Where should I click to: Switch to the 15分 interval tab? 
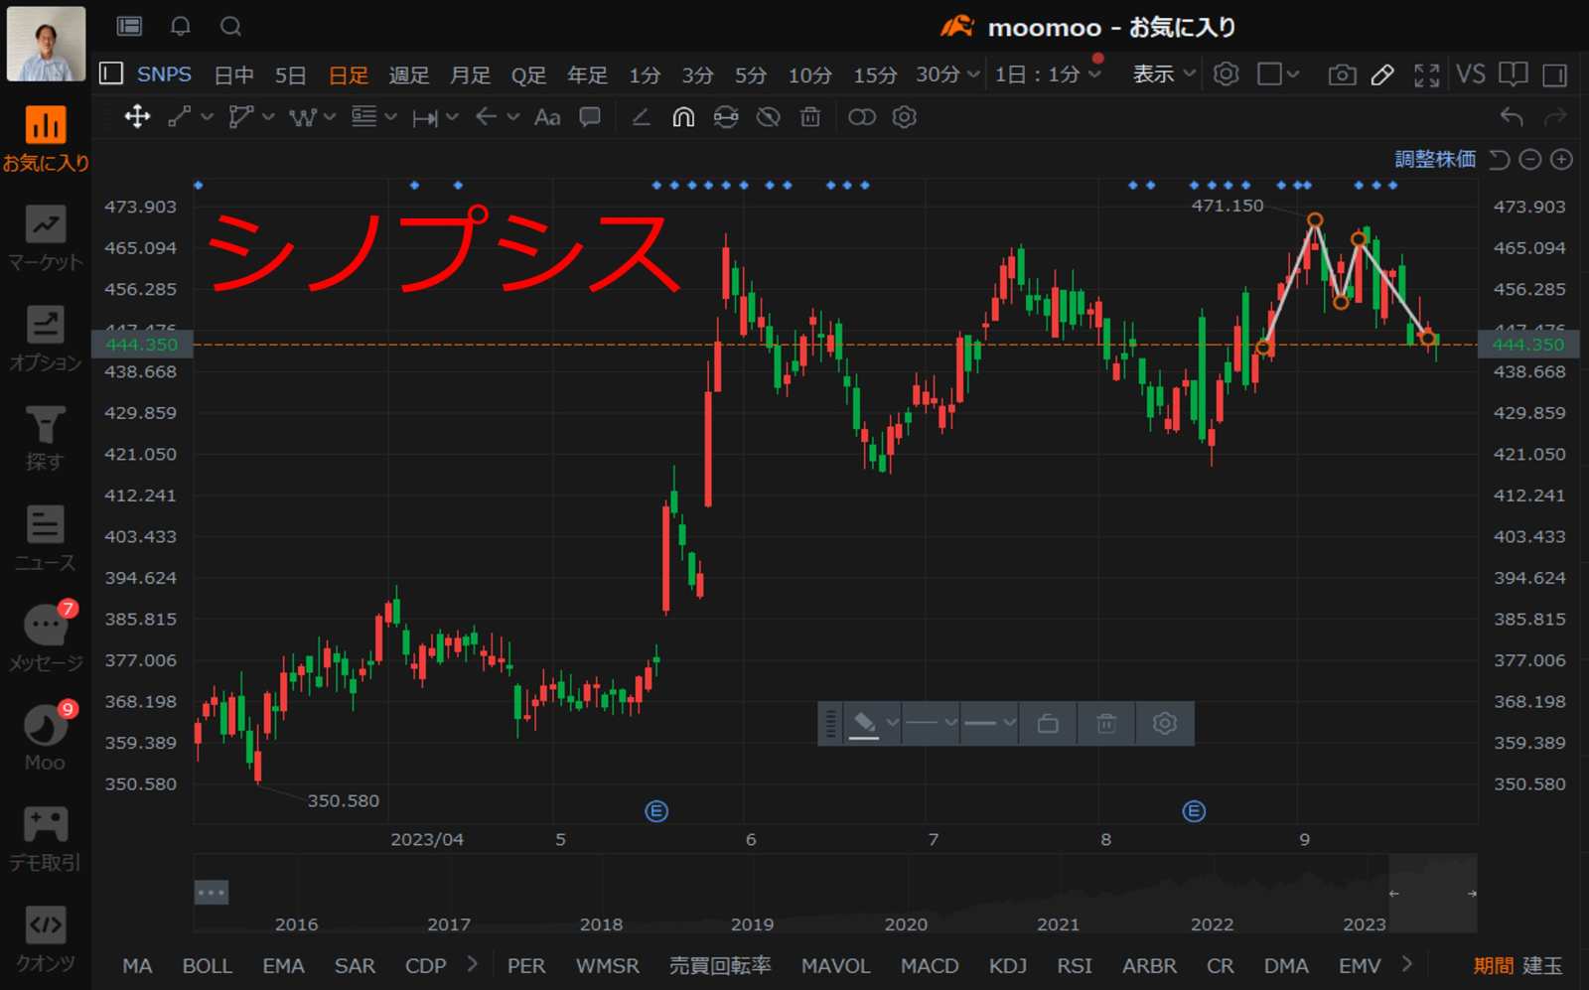(875, 75)
